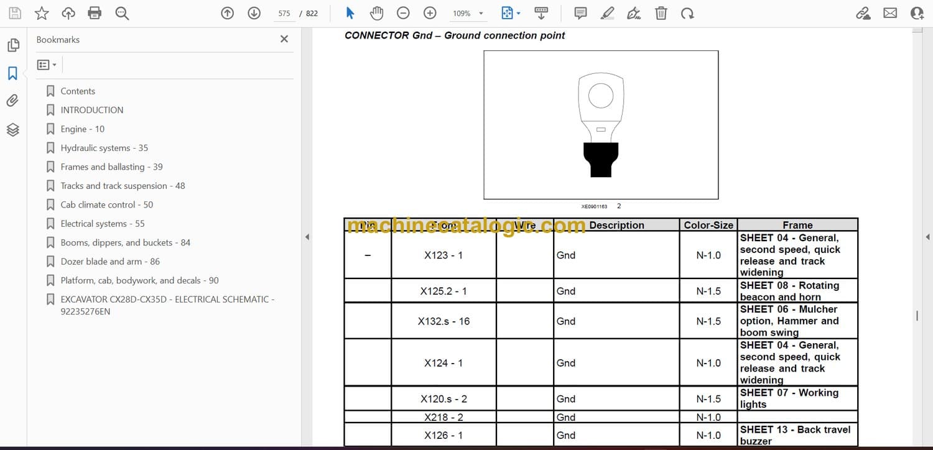The image size is (933, 450).
Task: Go to Booms, dippers, and buckets - 84
Action: coord(126,242)
